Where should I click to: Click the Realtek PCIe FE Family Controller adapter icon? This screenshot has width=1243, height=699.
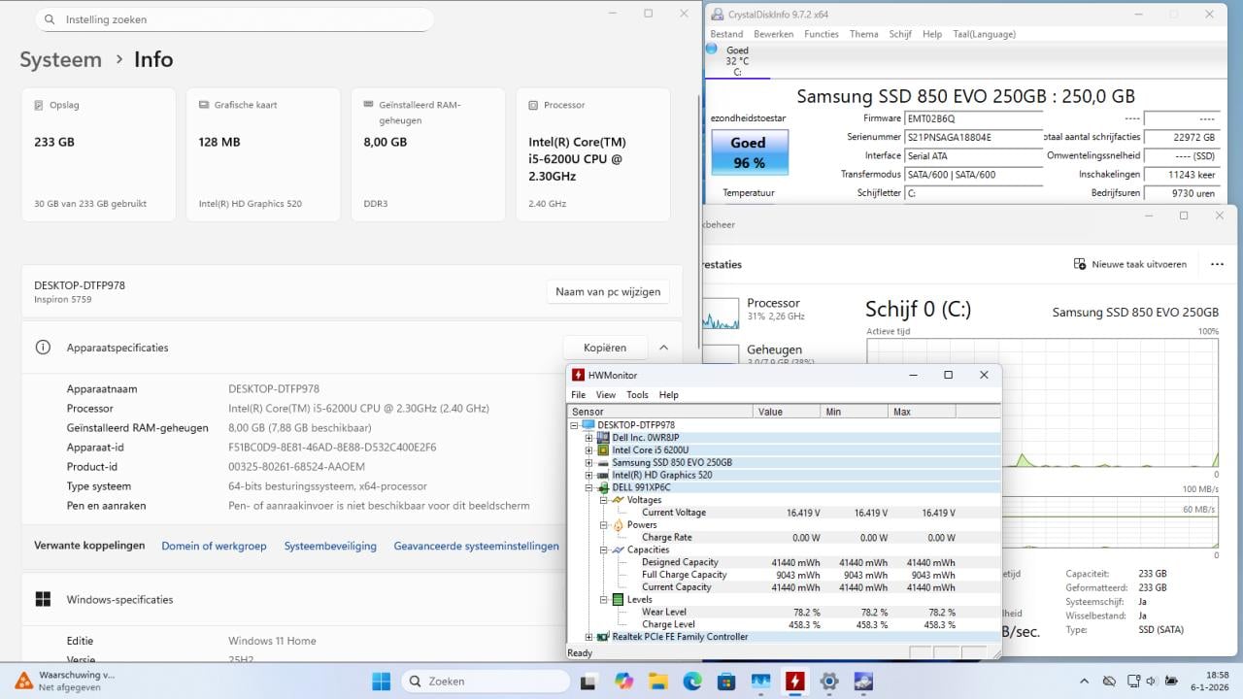(603, 636)
